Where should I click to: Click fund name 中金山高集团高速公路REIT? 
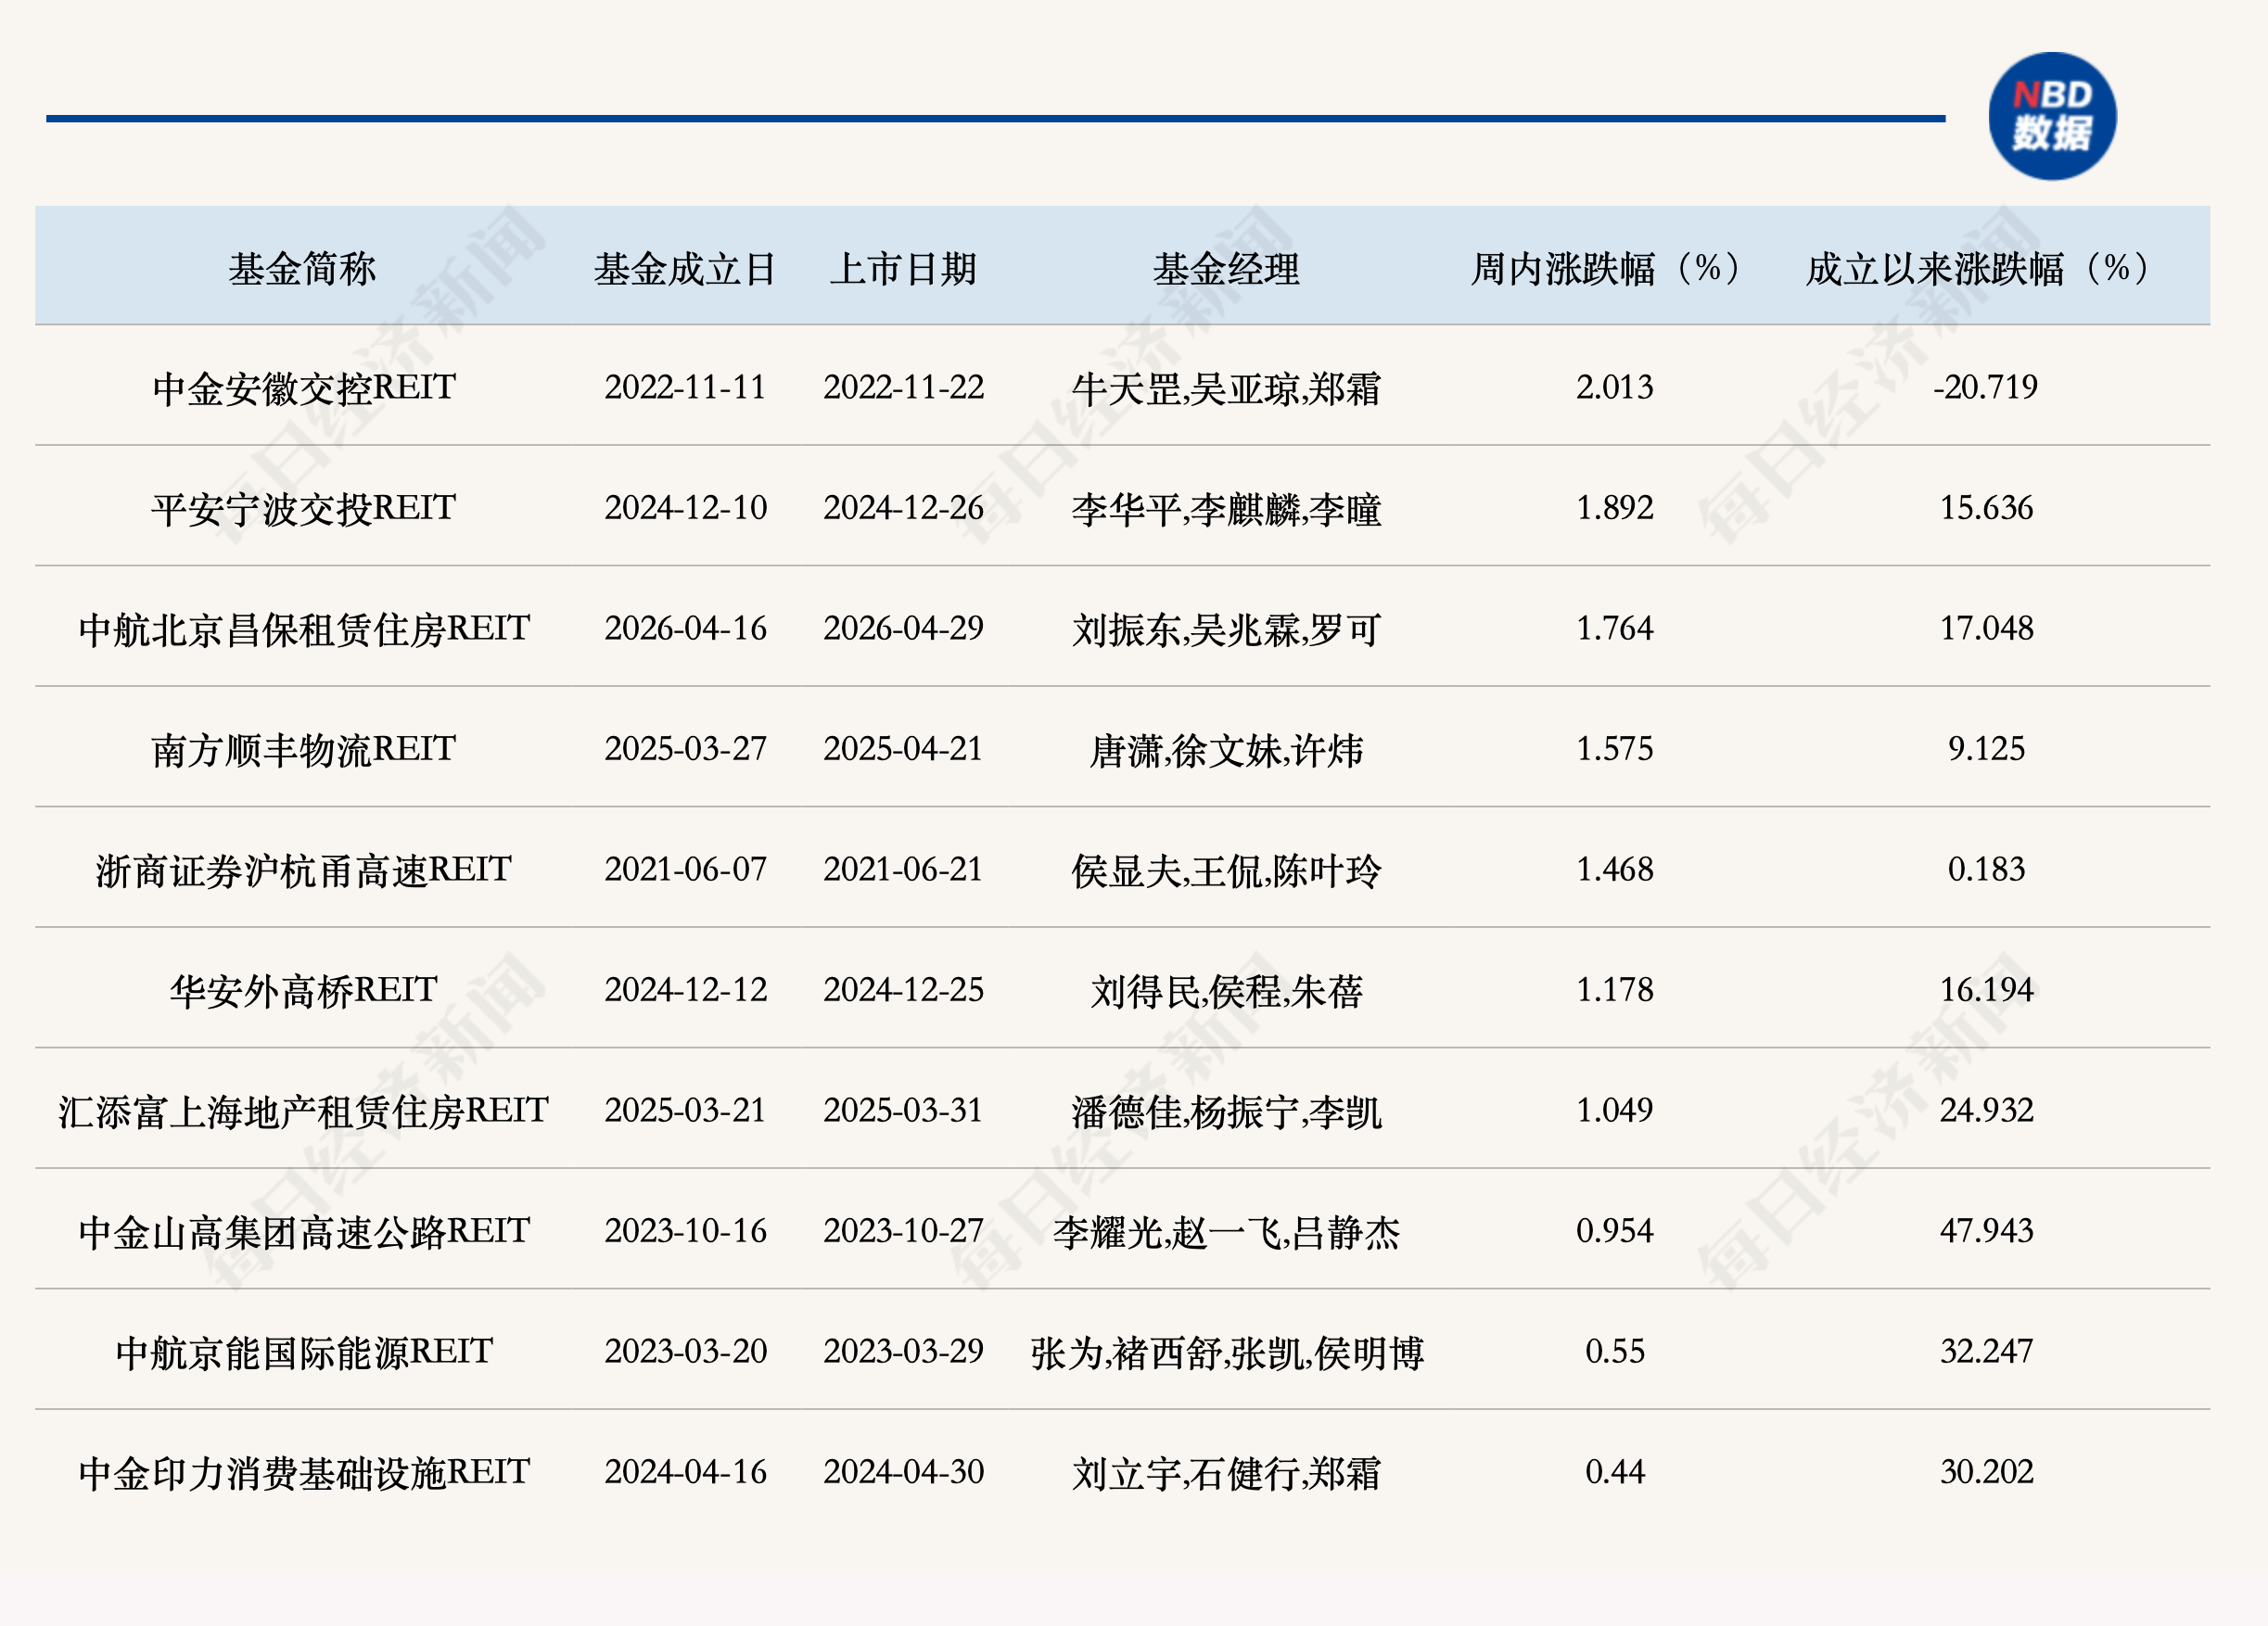click(x=304, y=1231)
